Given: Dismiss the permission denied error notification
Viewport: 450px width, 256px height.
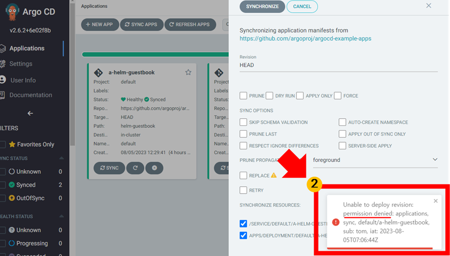Looking at the screenshot, I should [x=436, y=201].
